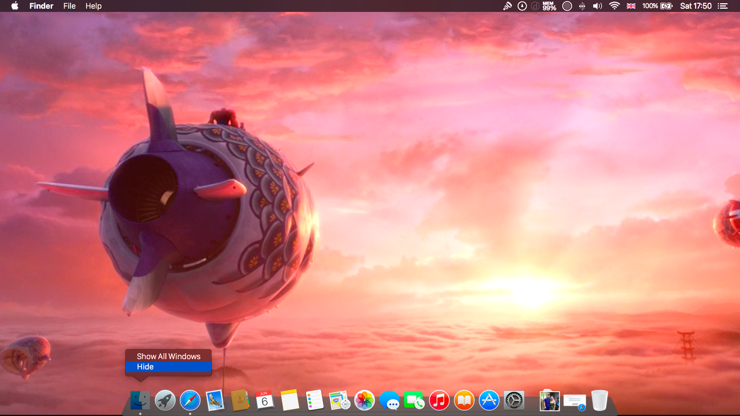Viewport: 740px width, 416px height.
Task: Open Contacts from the Dock
Action: pyautogui.click(x=239, y=401)
